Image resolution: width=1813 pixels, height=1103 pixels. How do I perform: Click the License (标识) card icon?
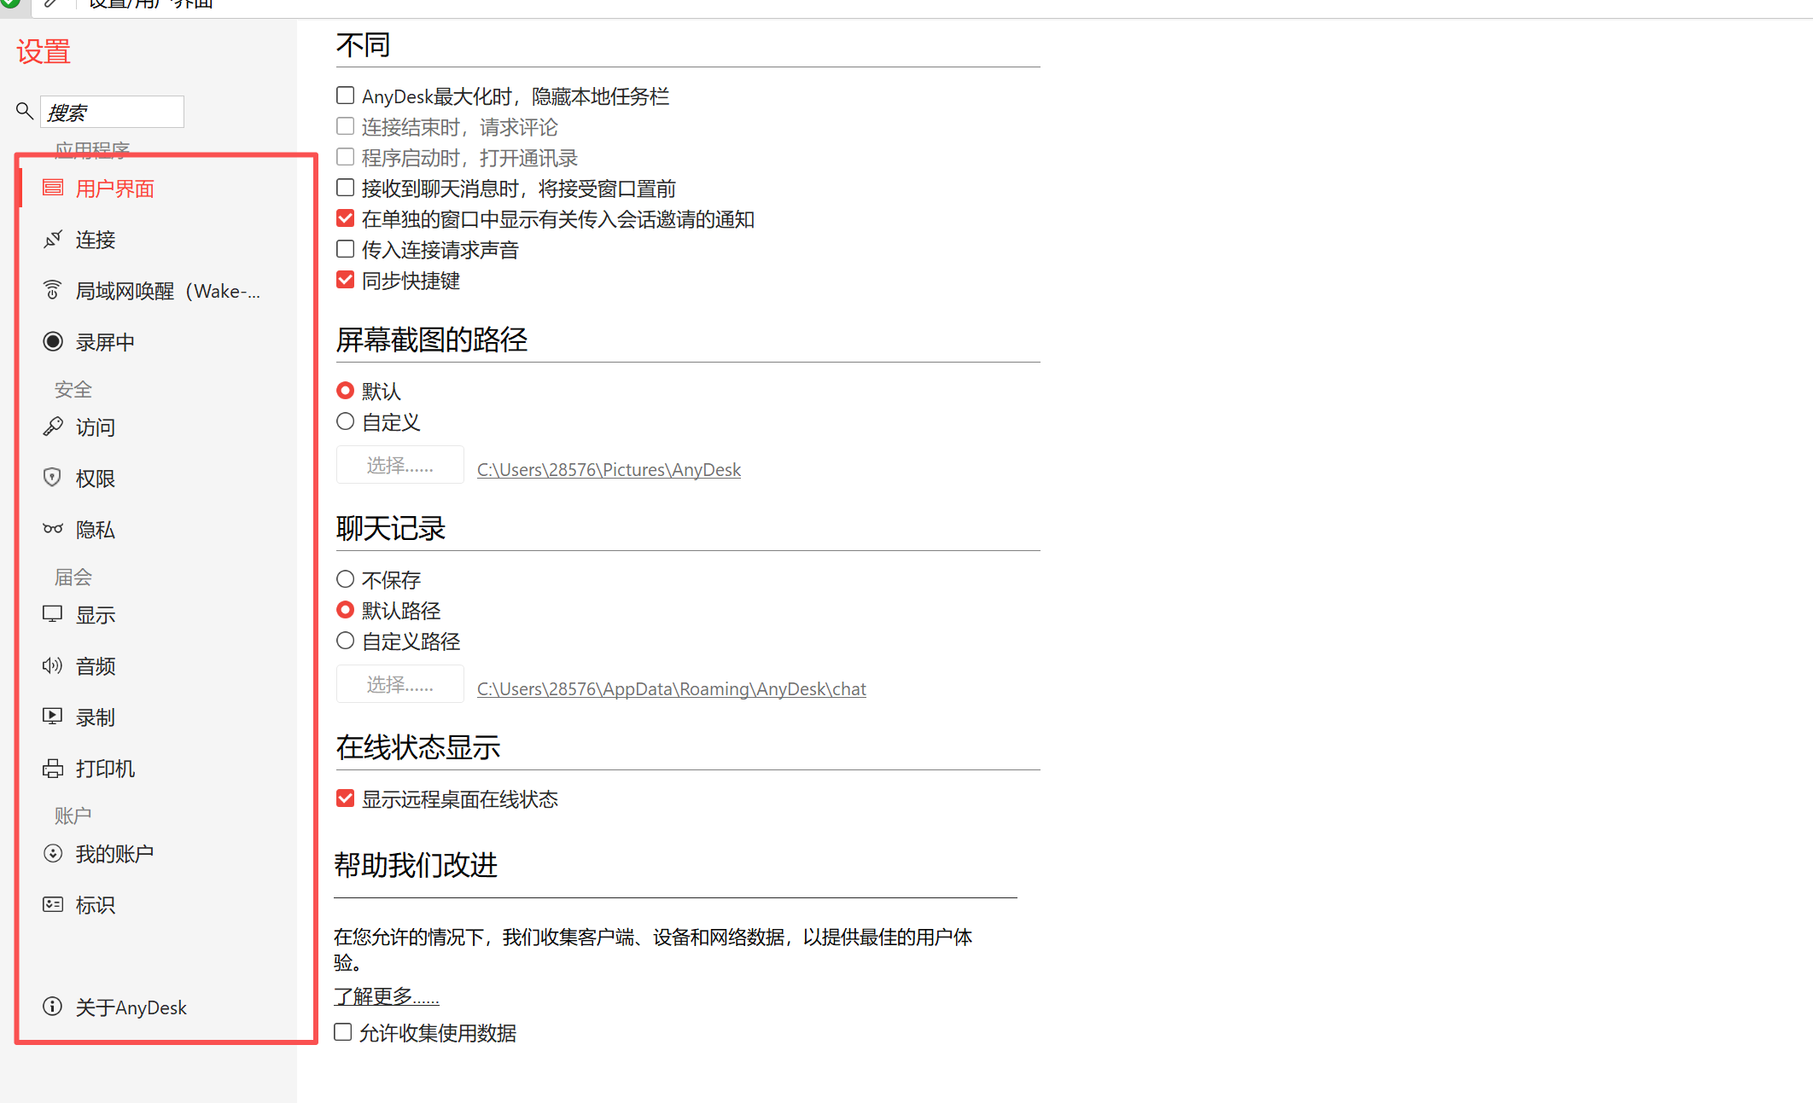53,904
